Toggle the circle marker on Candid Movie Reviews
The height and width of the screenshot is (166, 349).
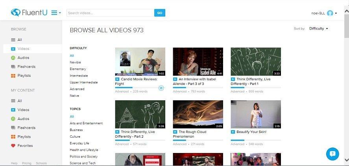161,88
